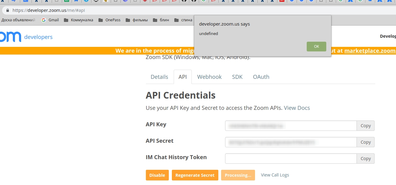This screenshot has width=396, height=185.
Task: Click the API Key field
Action: tap(291, 126)
